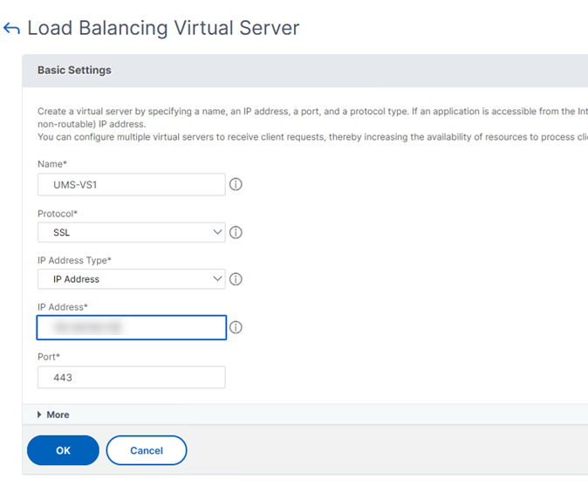Click the Name* field label
The height and width of the screenshot is (500, 588).
point(51,164)
